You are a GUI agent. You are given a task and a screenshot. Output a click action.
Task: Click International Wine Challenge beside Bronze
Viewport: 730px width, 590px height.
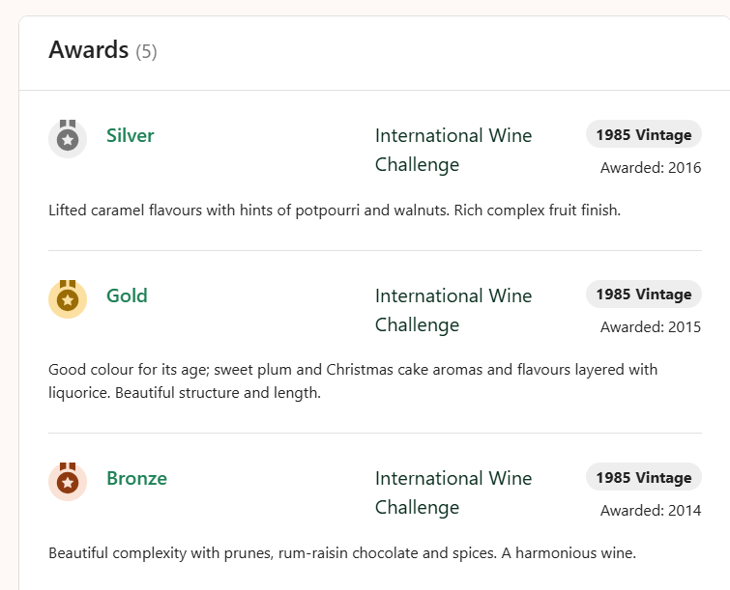tap(453, 492)
